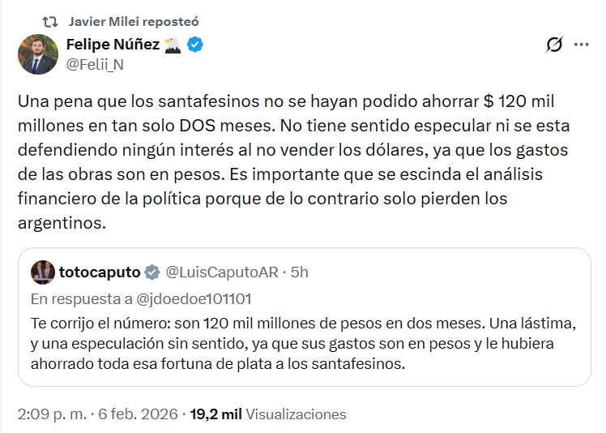Screen dimensions: 606x433
Task: Open the 'Javier Milei reposteó' link
Action: [x=134, y=21]
